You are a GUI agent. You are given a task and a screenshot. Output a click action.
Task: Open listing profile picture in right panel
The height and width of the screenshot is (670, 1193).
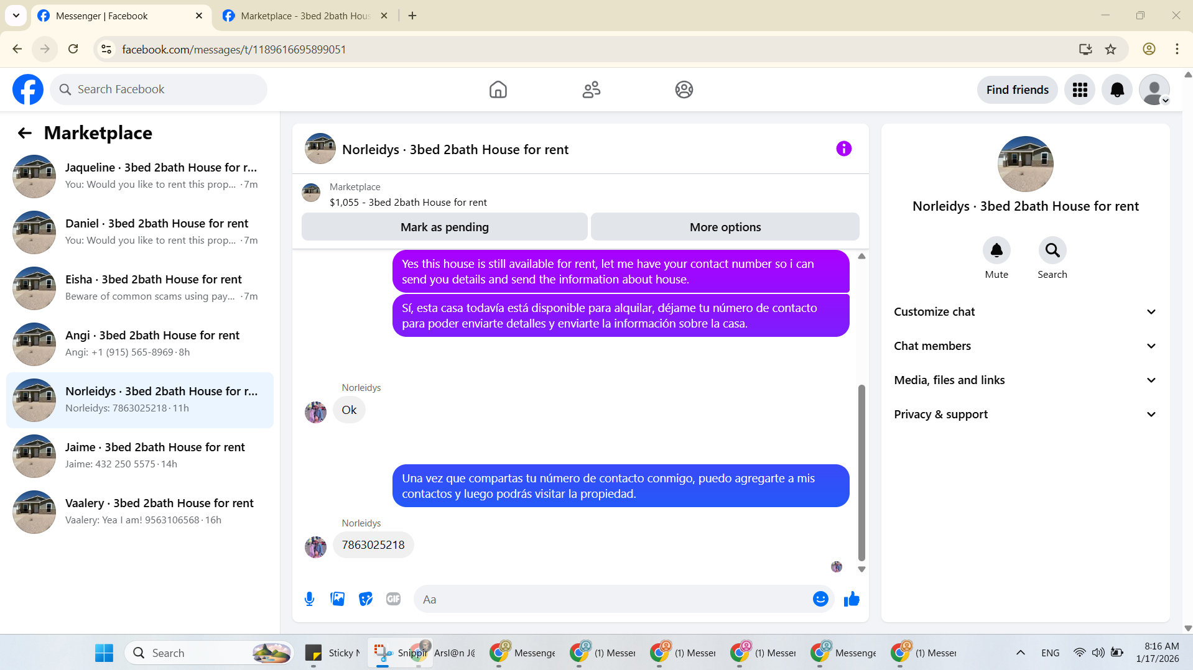pos(1025,164)
